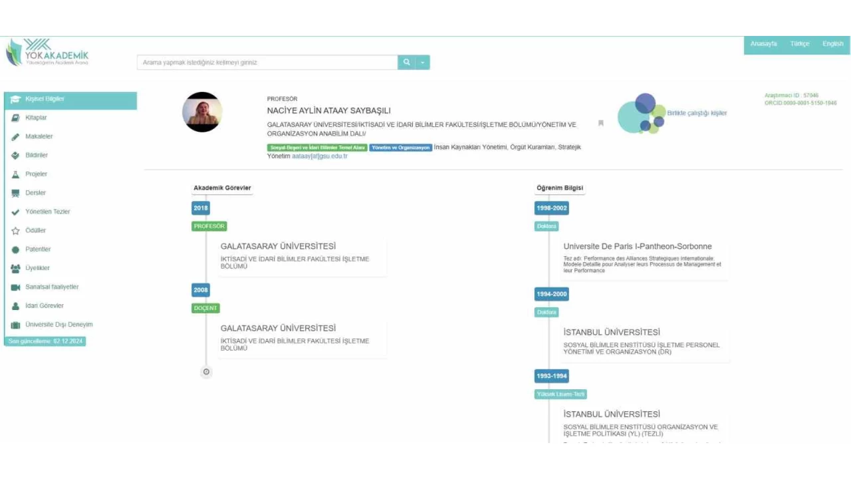Click the 2008 timeline marker
The image size is (851, 479).
pyautogui.click(x=201, y=290)
